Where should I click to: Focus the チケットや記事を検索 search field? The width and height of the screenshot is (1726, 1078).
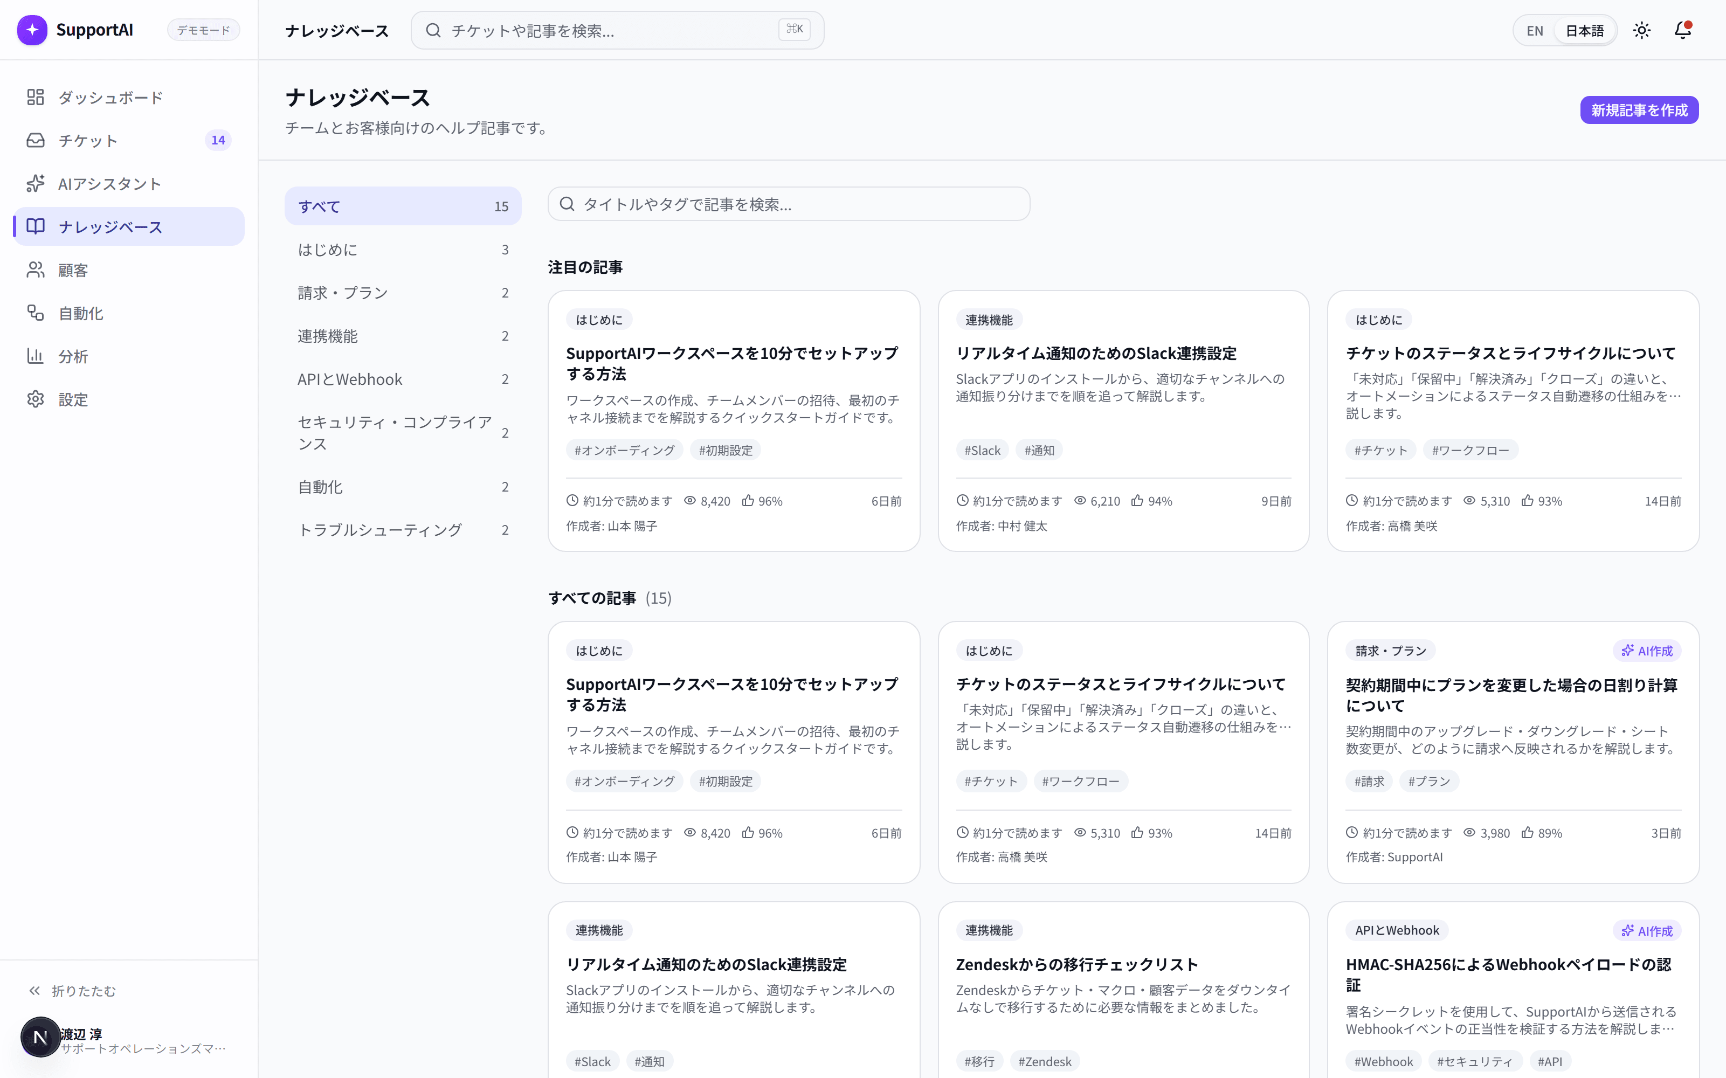point(617,30)
